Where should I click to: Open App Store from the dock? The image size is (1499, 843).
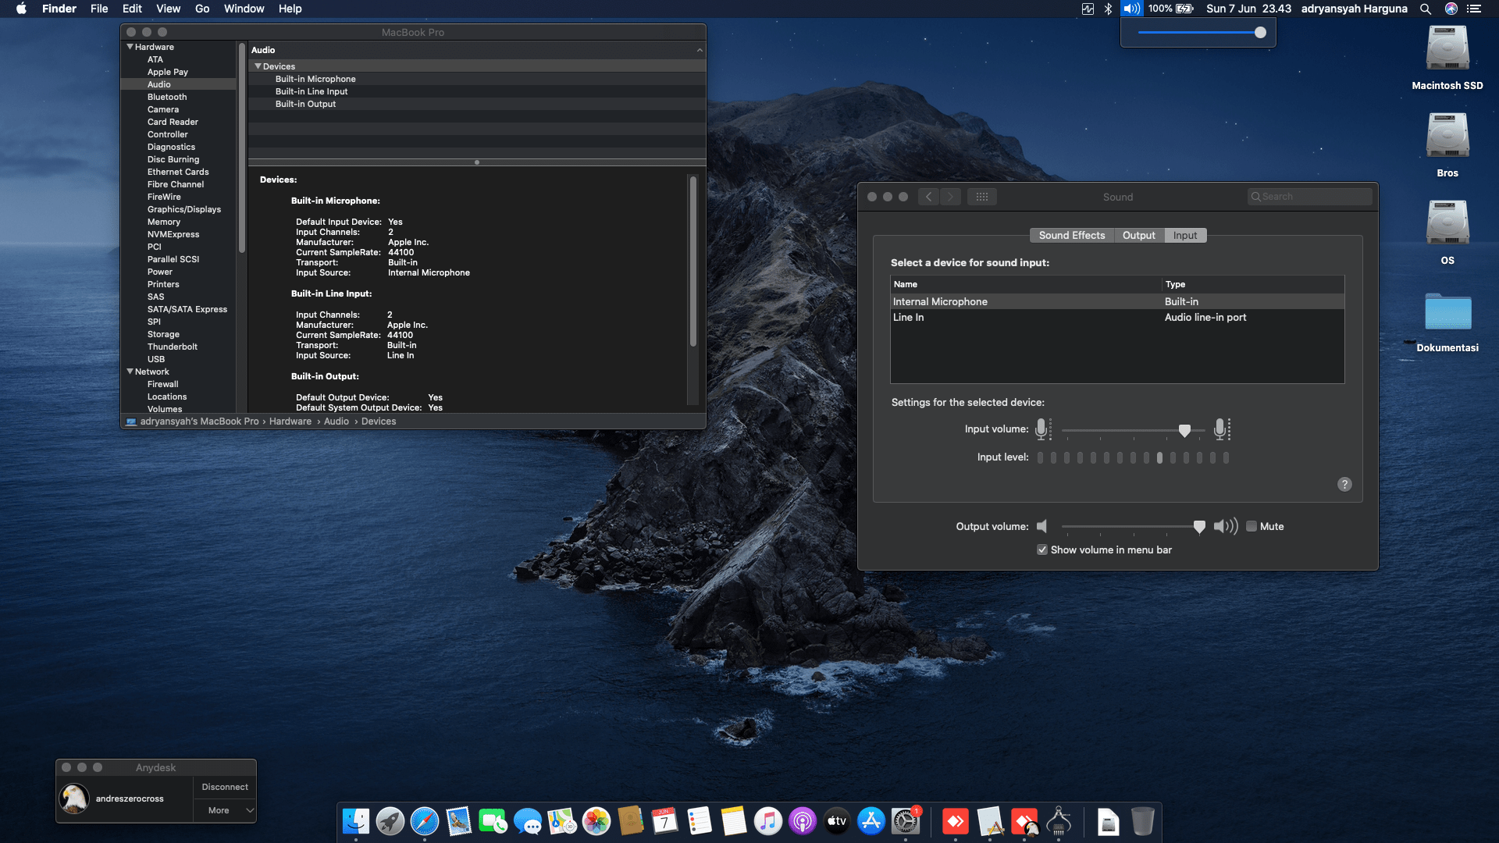[871, 821]
